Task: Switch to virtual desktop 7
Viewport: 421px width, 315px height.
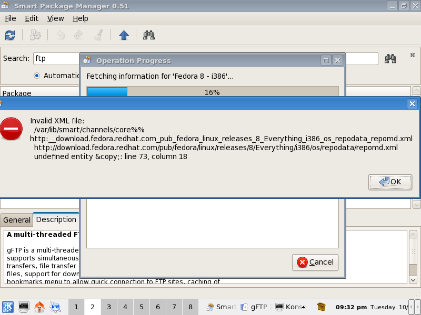Action: click(x=174, y=307)
